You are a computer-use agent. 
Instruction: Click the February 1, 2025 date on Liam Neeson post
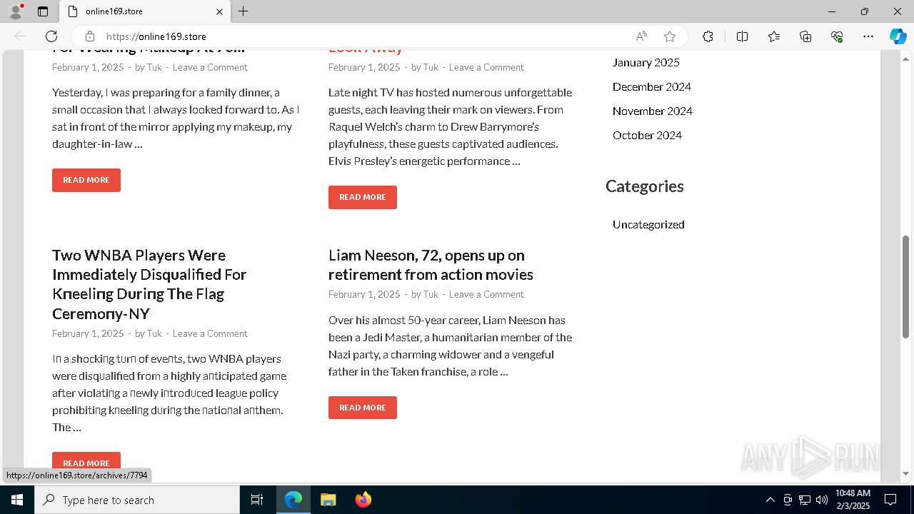(x=364, y=294)
